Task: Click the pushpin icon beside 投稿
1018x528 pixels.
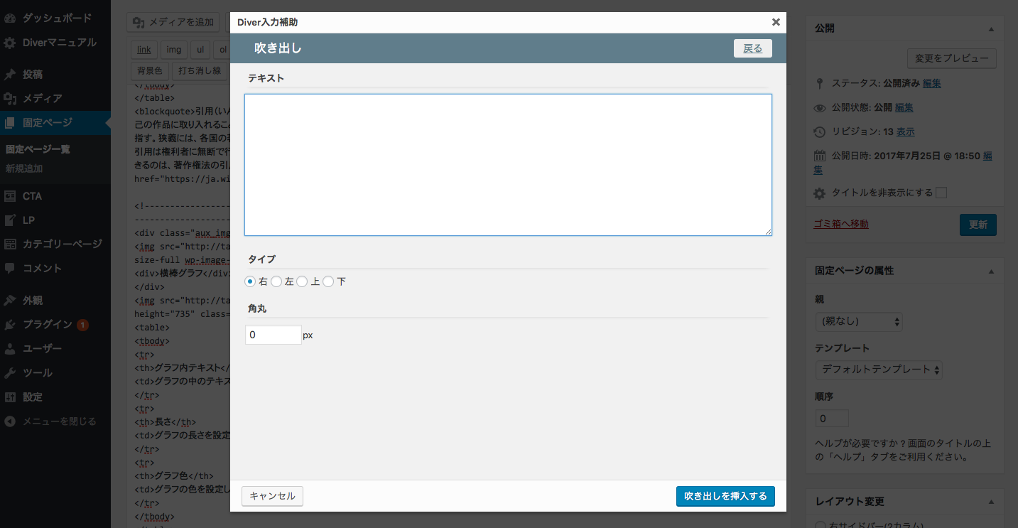Action: pyautogui.click(x=10, y=75)
